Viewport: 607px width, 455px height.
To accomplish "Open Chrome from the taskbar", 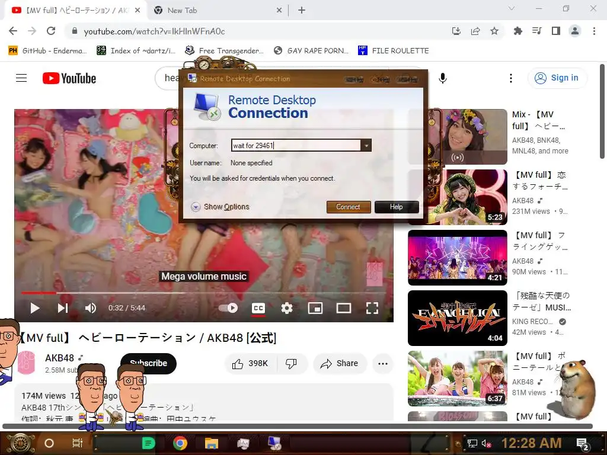I will [x=180, y=443].
